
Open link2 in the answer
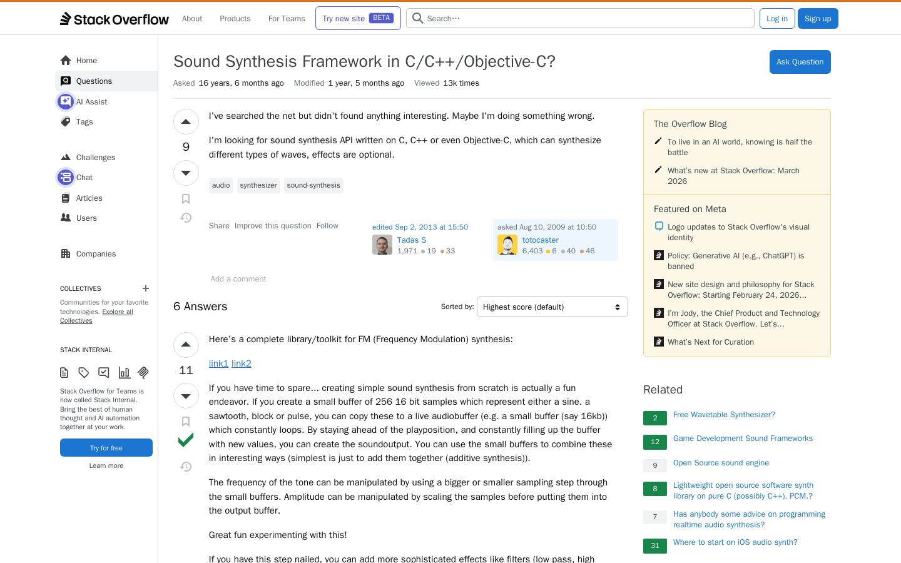242,363
